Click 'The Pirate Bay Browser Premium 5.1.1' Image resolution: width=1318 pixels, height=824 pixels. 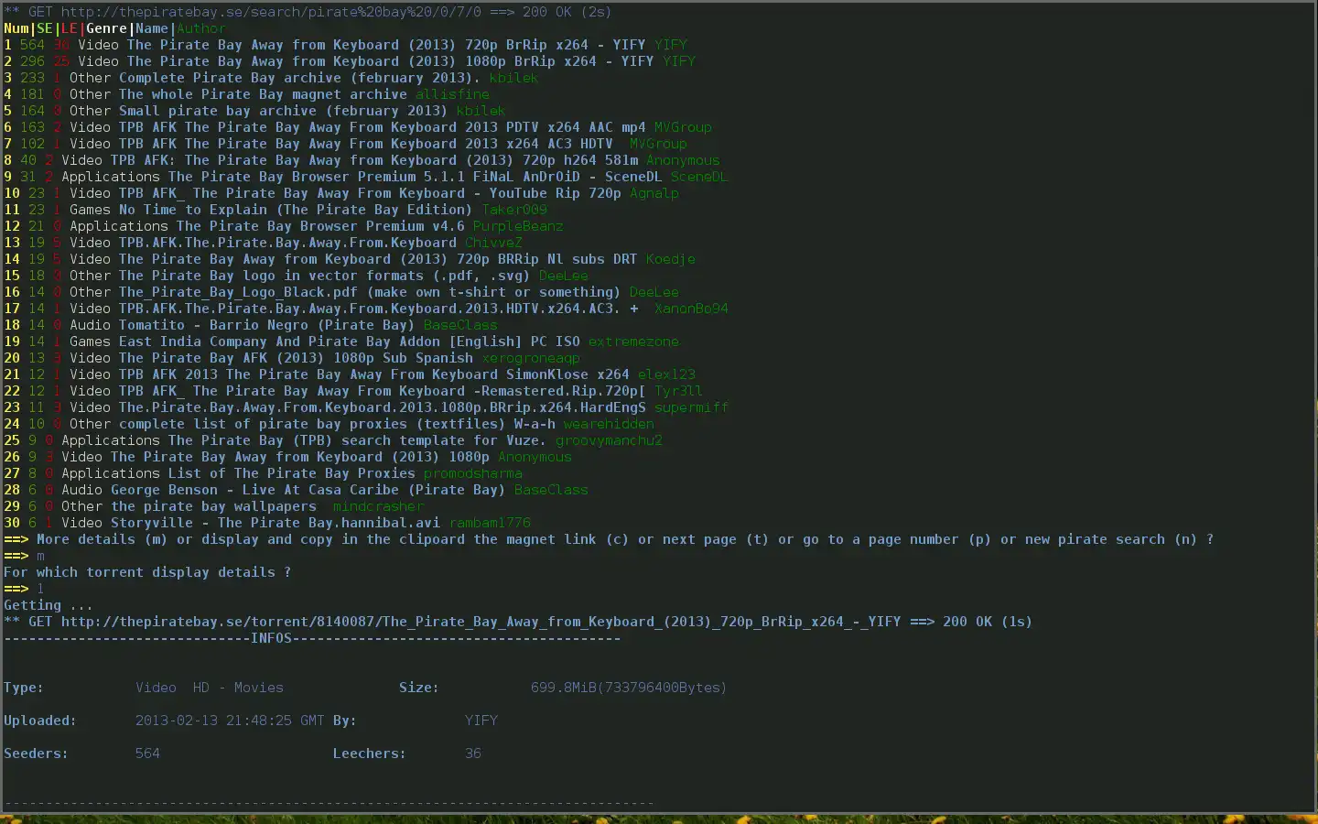317,177
